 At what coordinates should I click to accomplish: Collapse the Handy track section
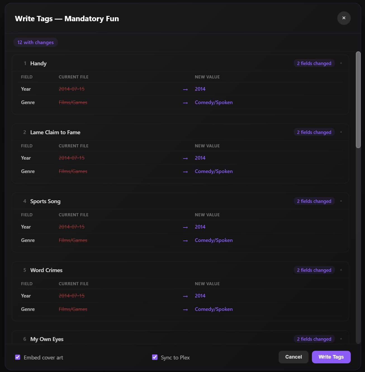pyautogui.click(x=341, y=63)
